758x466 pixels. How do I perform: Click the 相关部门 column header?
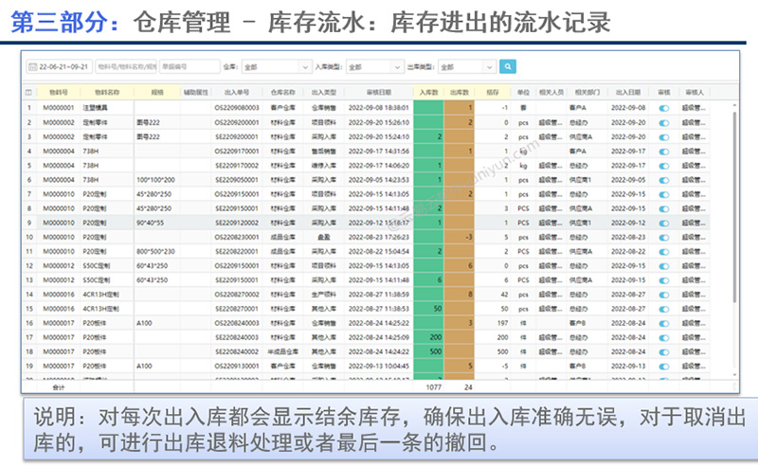587,92
